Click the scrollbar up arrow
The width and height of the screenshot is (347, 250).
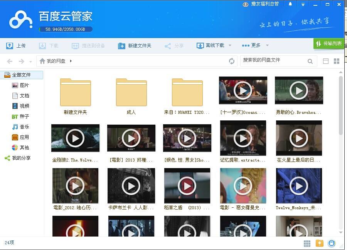pyautogui.click(x=341, y=72)
